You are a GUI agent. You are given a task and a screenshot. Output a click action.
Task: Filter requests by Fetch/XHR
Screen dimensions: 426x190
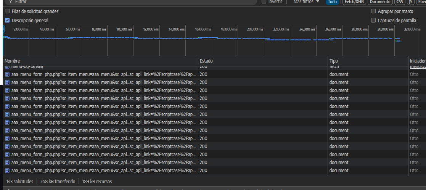(x=354, y=2)
